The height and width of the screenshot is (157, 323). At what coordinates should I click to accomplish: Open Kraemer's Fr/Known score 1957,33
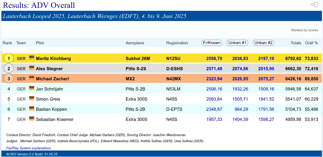[214, 119]
